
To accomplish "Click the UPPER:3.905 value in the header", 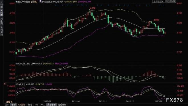I will pos(71,2).
